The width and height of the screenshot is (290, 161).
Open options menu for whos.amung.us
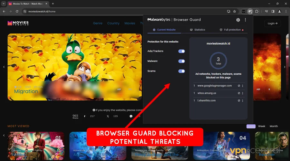click(243, 93)
